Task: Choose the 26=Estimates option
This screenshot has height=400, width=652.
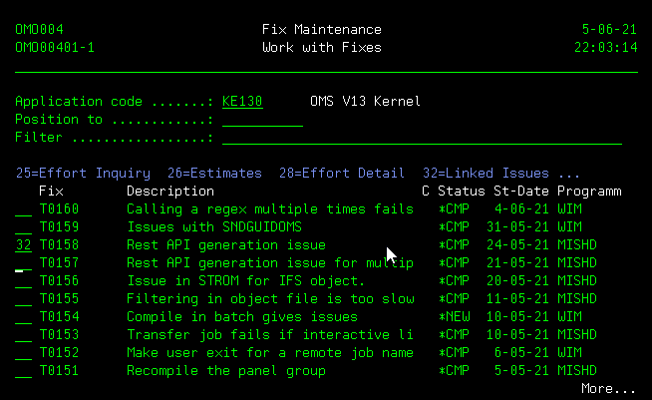Action: 216,173
